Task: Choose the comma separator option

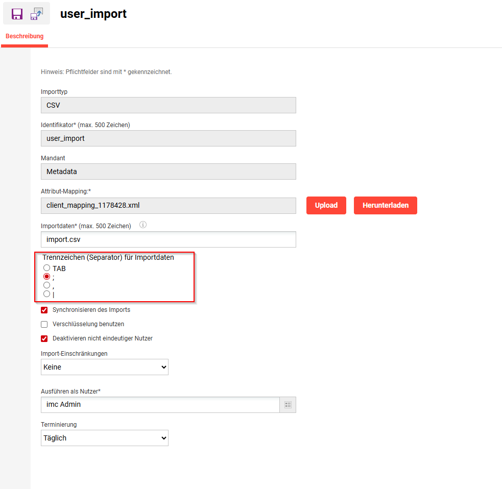Action: click(47, 285)
